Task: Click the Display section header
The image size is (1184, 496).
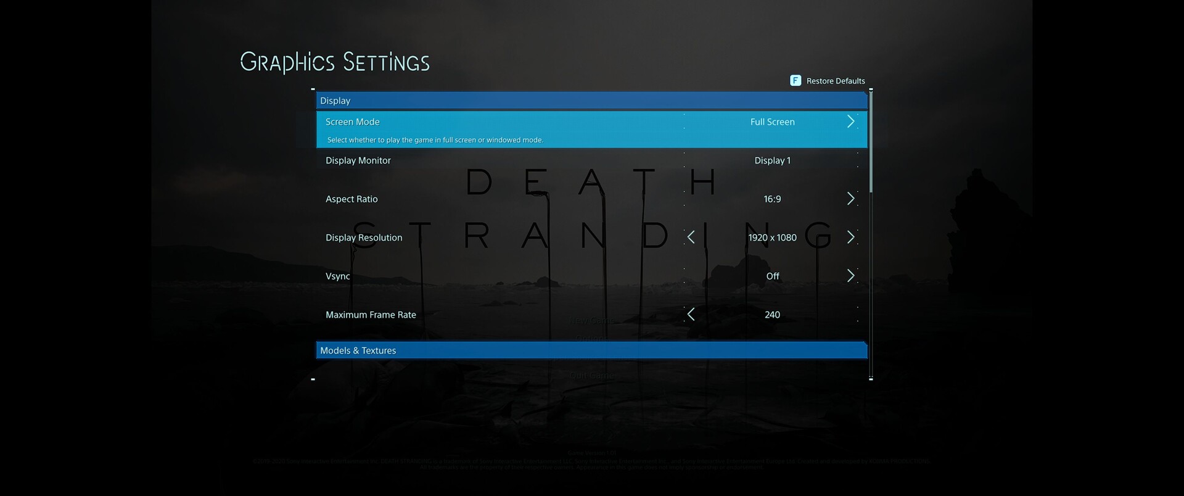Action: pyautogui.click(x=591, y=101)
